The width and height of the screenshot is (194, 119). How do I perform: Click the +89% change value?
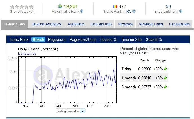(158, 87)
